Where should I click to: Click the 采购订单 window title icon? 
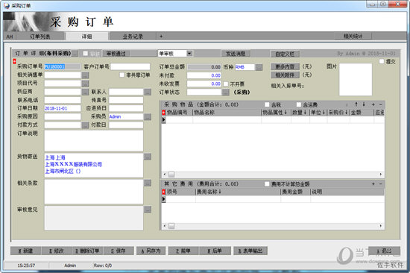click(x=7, y=5)
